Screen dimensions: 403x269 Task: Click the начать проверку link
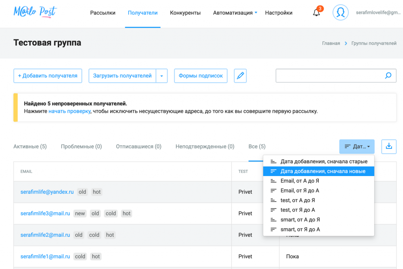click(x=69, y=111)
